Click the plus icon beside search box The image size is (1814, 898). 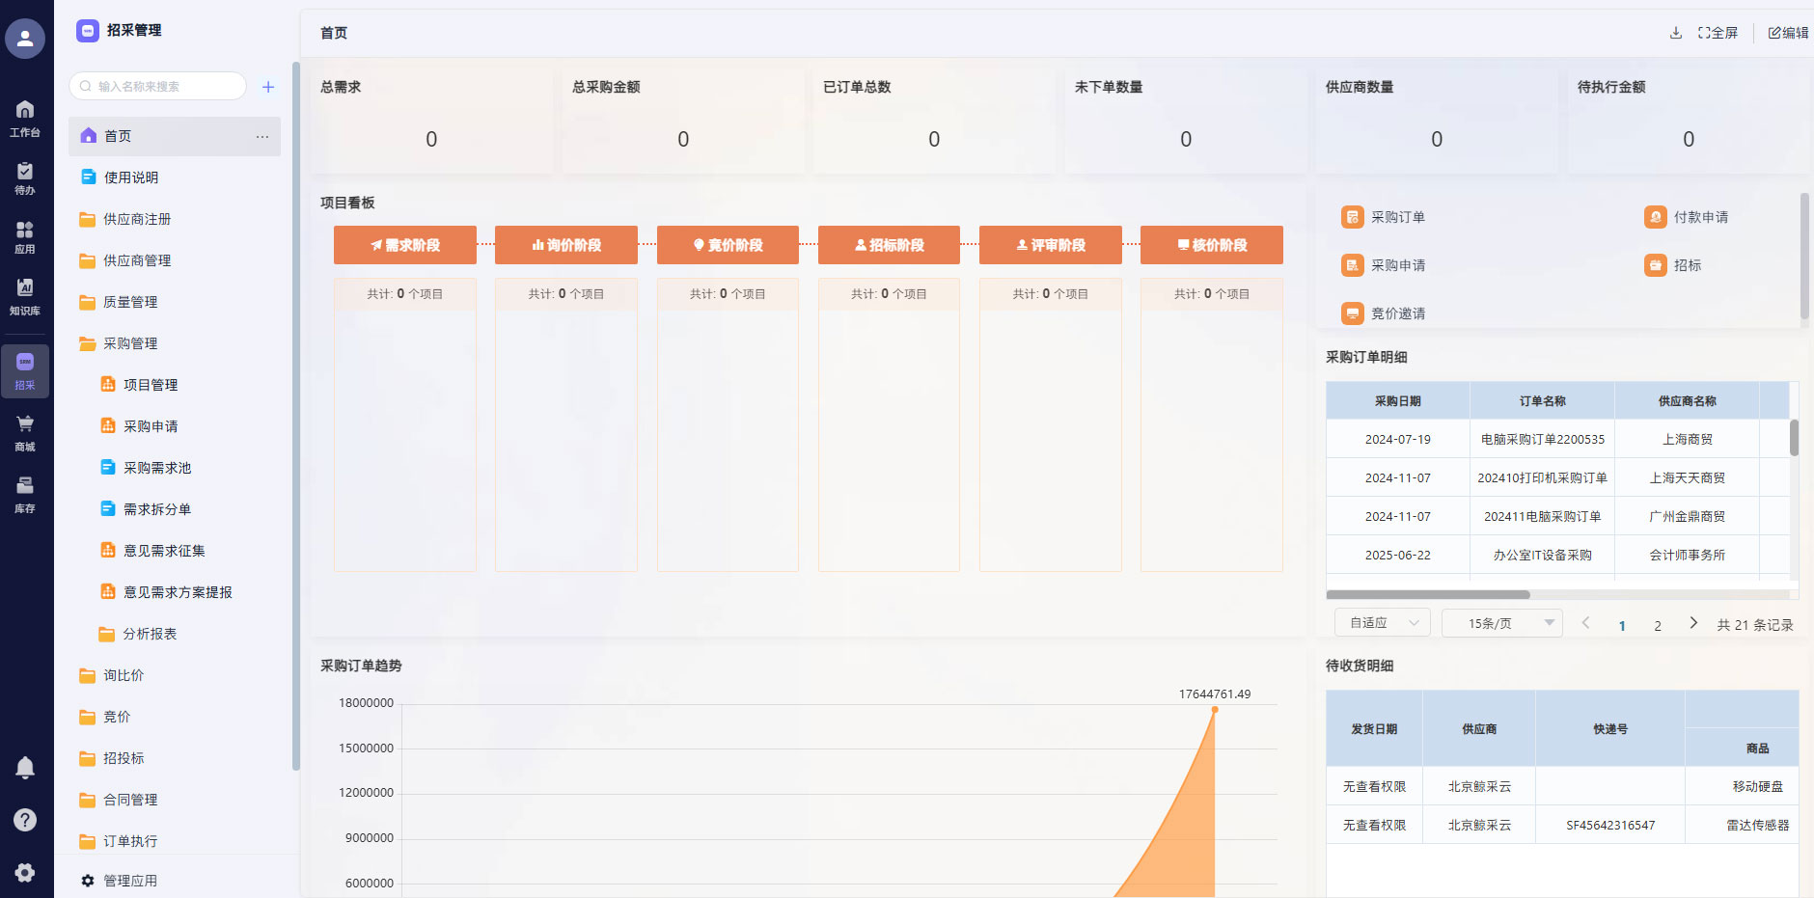268,87
